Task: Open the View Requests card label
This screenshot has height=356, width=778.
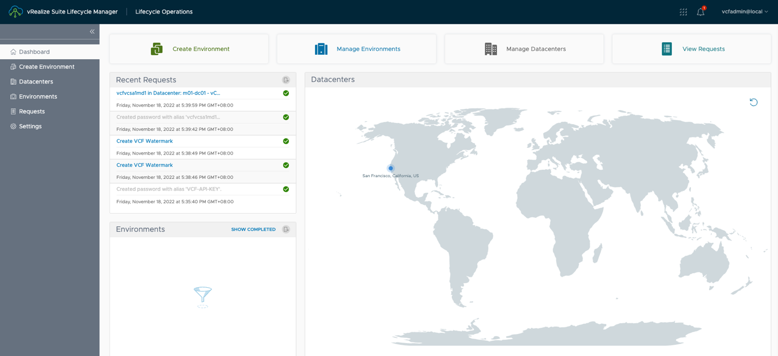Action: (x=703, y=49)
